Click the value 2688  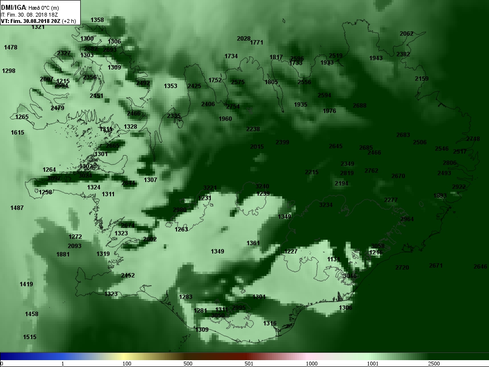[359, 106]
